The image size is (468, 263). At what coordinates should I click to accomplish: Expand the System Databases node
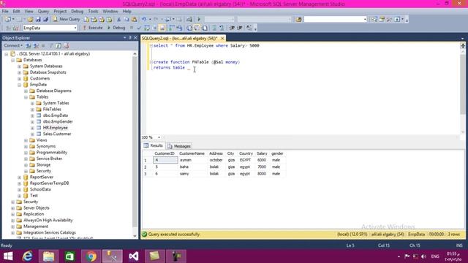pyautogui.click(x=20, y=66)
